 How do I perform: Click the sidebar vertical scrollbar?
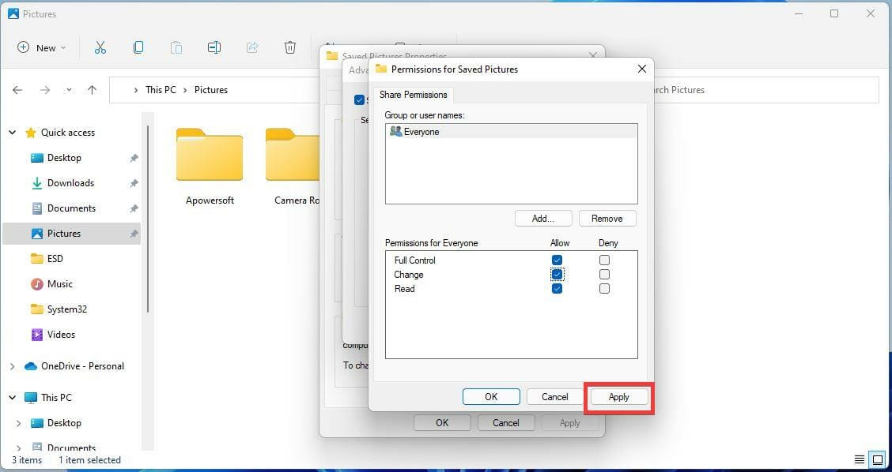(x=148, y=219)
